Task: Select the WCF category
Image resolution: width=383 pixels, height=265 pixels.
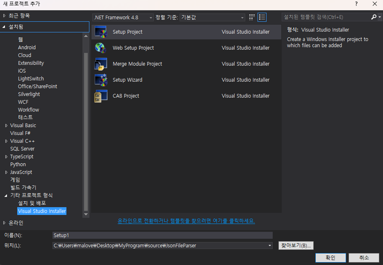Action: point(23,102)
